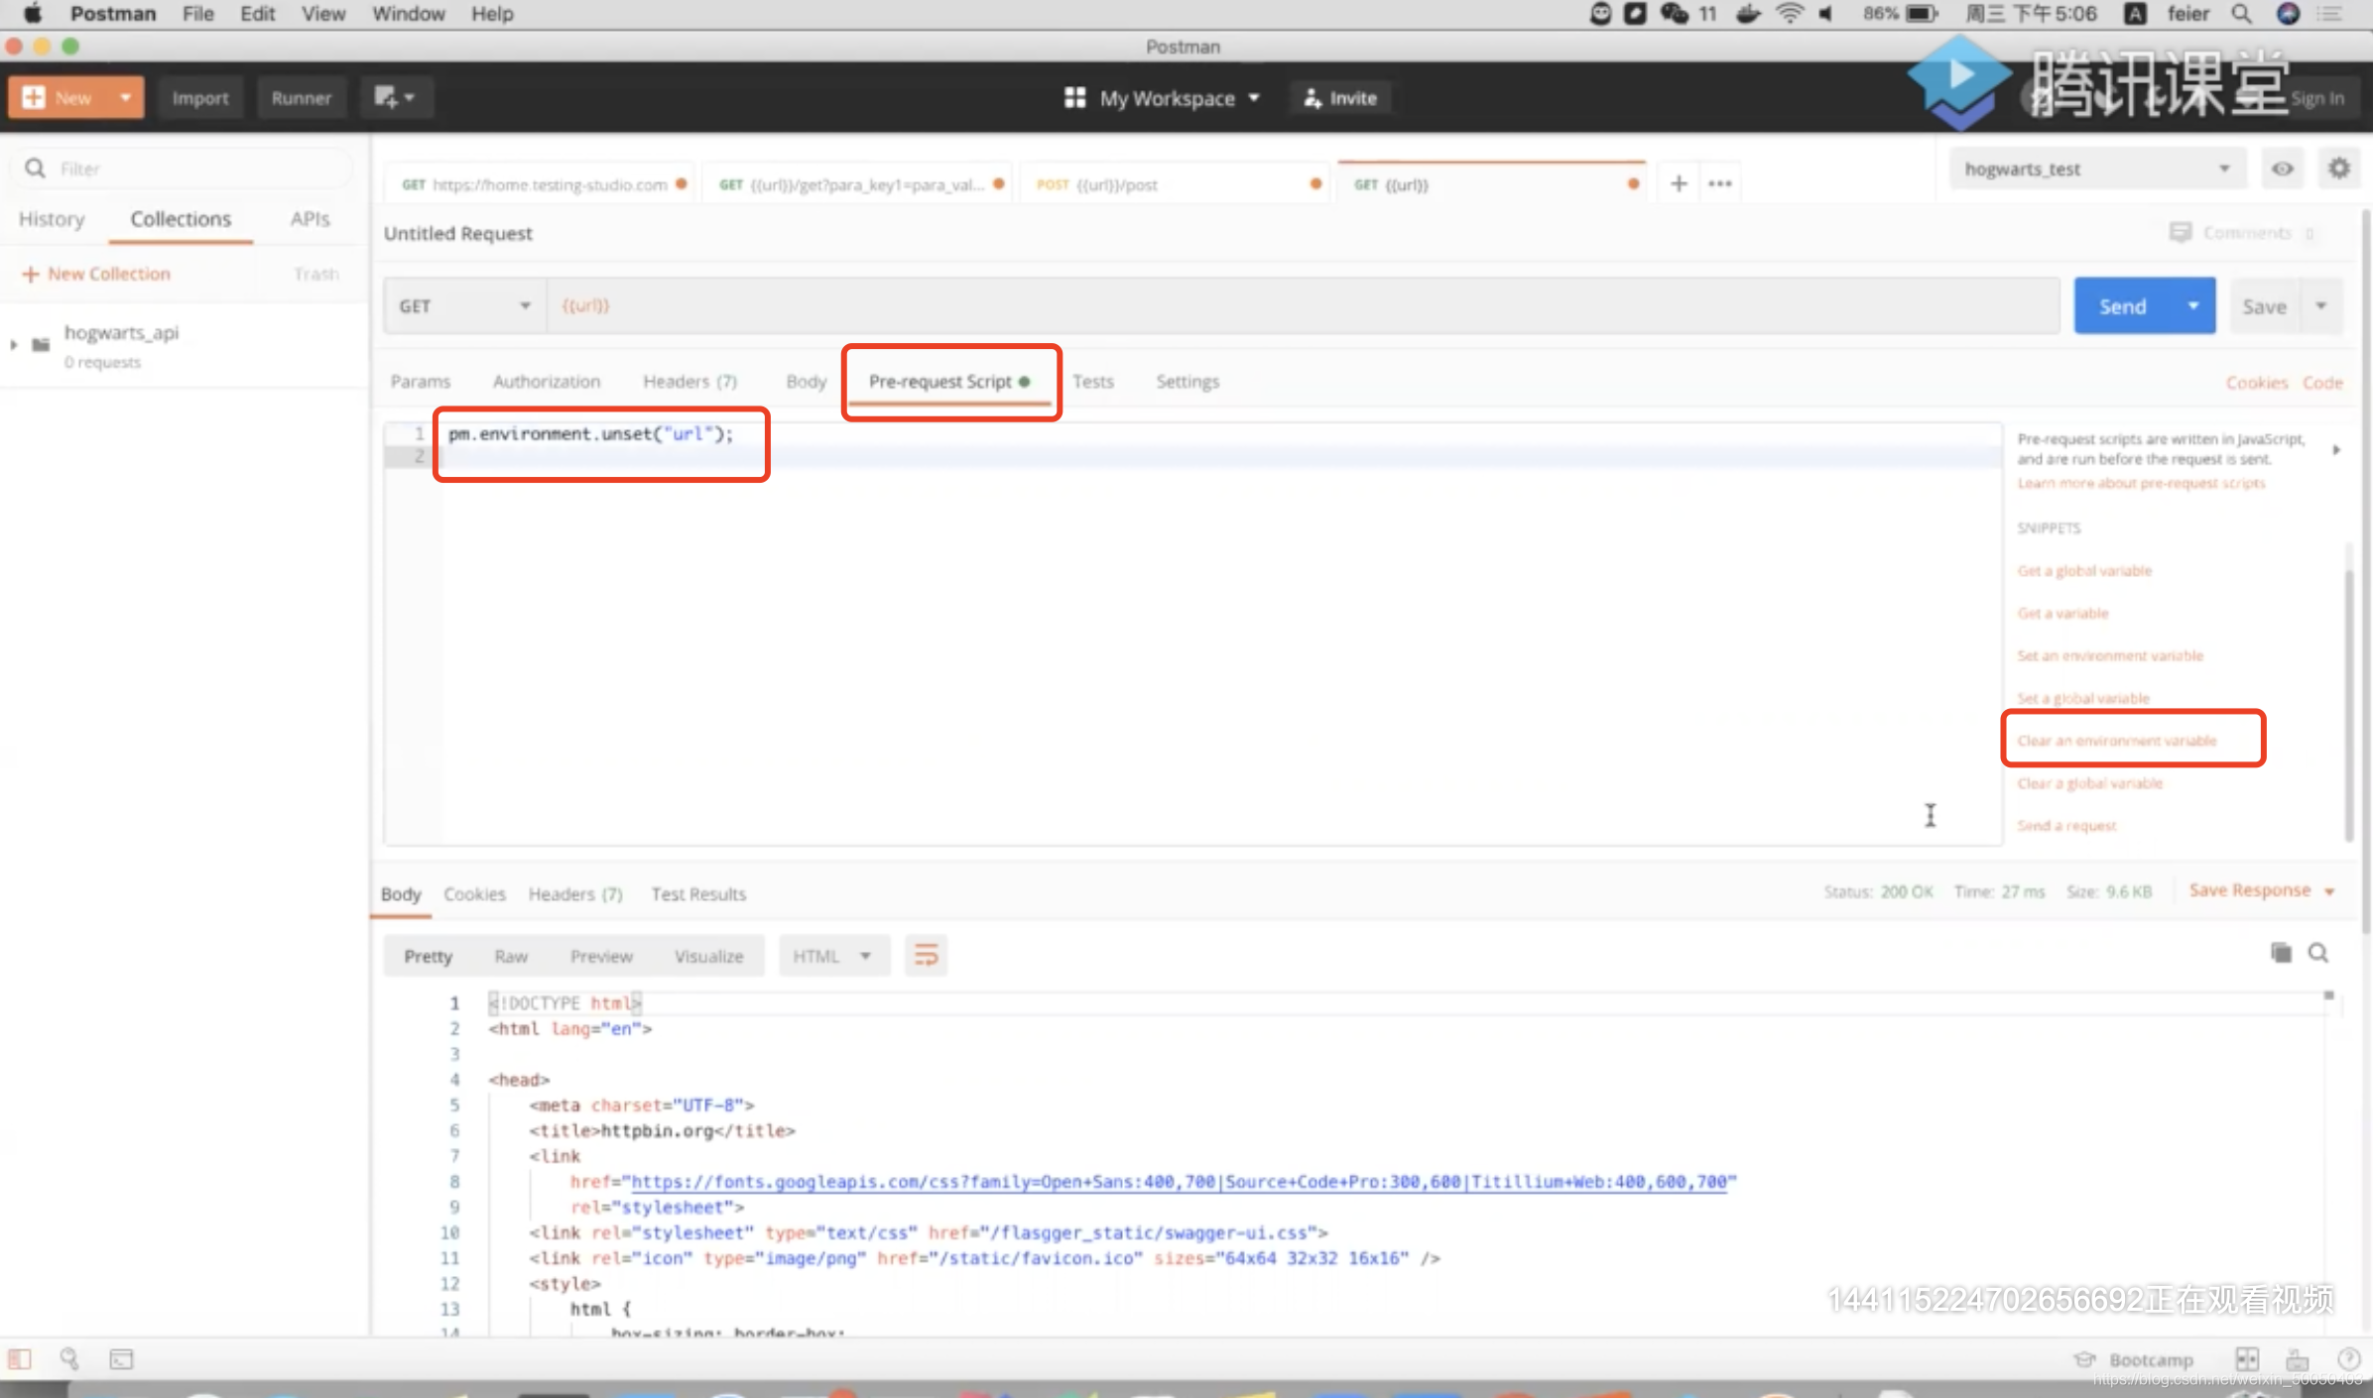
Task: Switch to the Tests tab
Action: point(1092,382)
